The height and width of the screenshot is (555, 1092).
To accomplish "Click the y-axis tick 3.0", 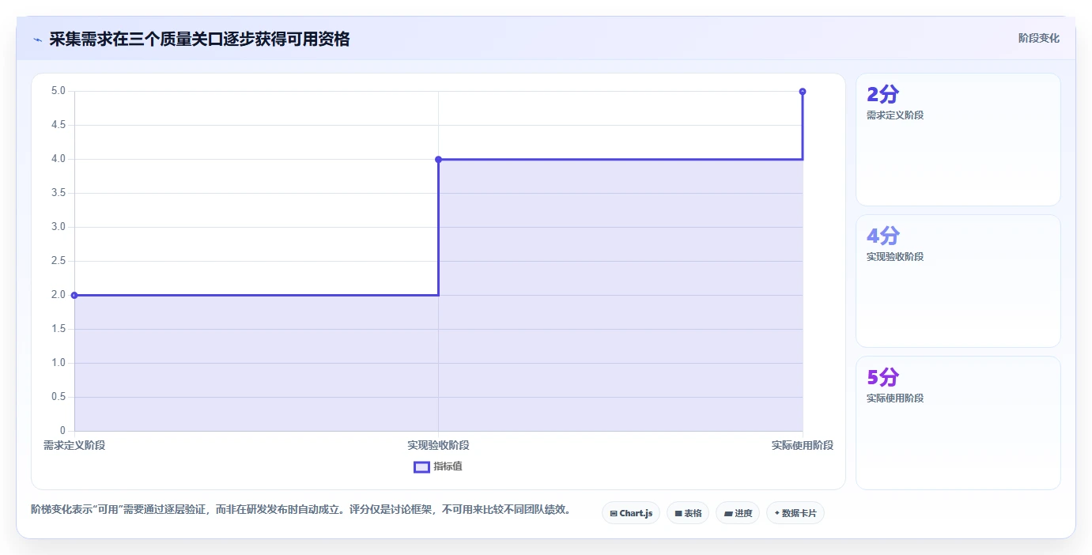I will [x=59, y=227].
